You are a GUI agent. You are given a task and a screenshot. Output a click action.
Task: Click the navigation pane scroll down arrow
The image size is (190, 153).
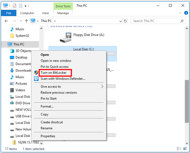41,143
